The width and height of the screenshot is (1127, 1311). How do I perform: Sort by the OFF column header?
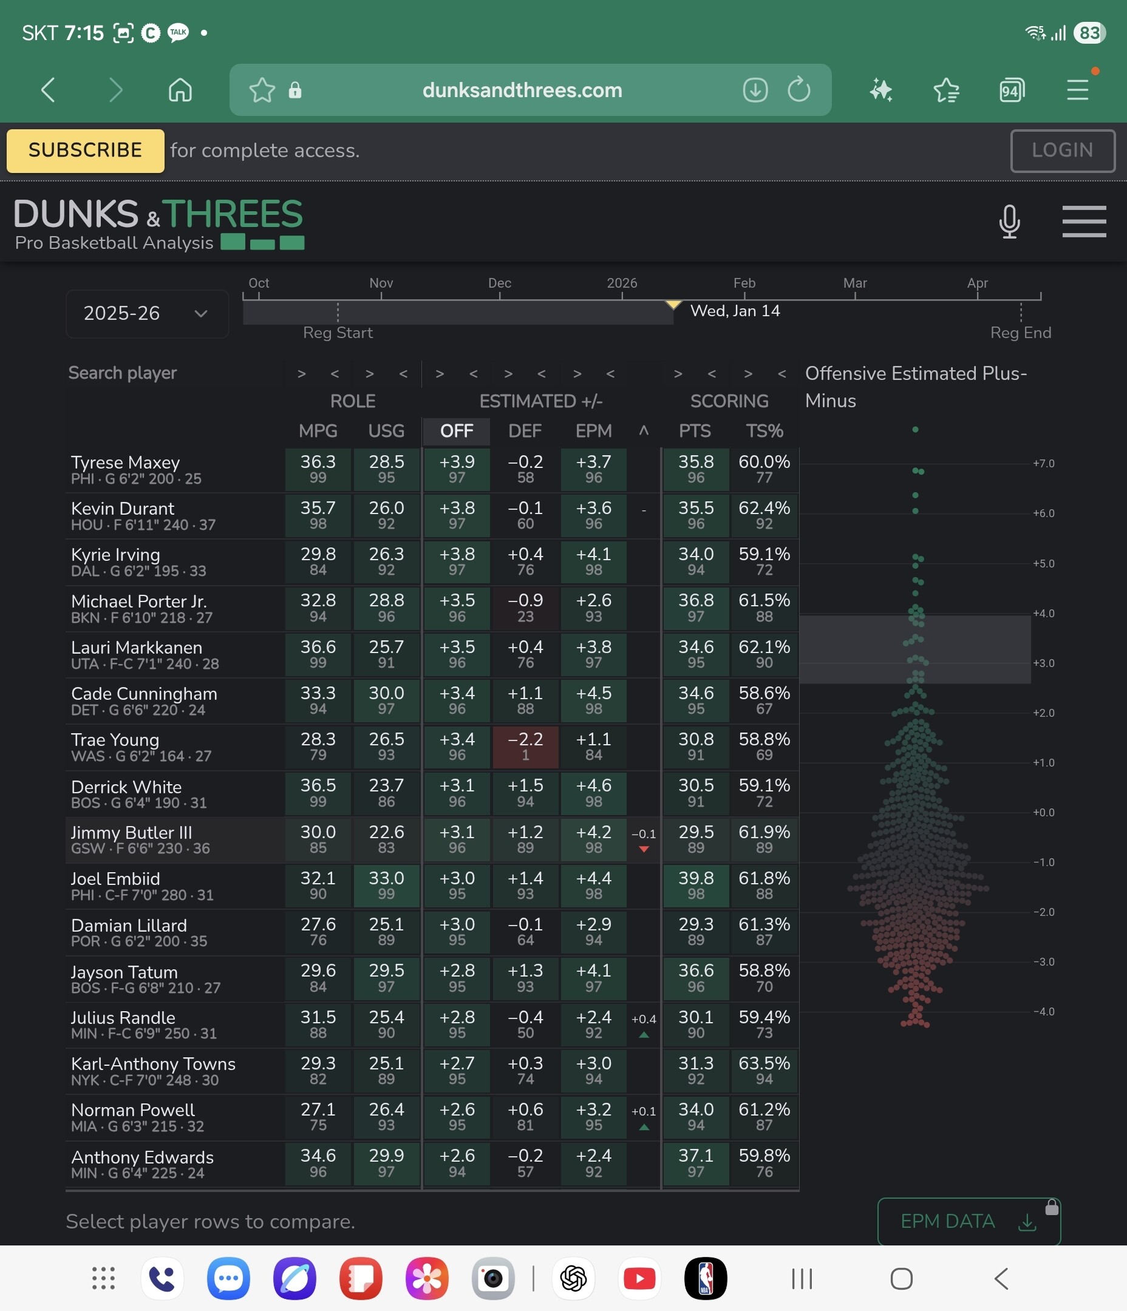457,431
